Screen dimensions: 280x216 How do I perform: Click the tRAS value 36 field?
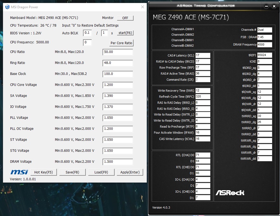tap(203, 74)
